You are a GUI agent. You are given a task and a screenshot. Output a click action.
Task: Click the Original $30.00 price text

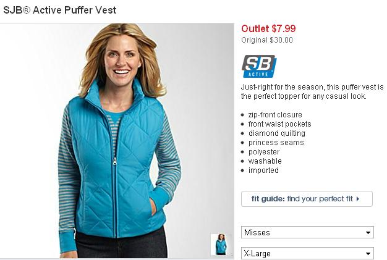[x=267, y=40]
